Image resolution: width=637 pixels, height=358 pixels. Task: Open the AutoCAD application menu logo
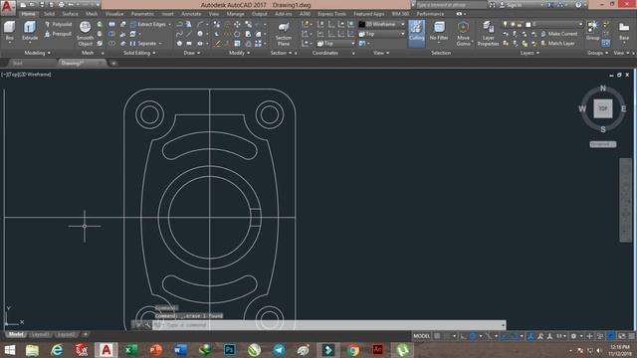tap(7, 7)
